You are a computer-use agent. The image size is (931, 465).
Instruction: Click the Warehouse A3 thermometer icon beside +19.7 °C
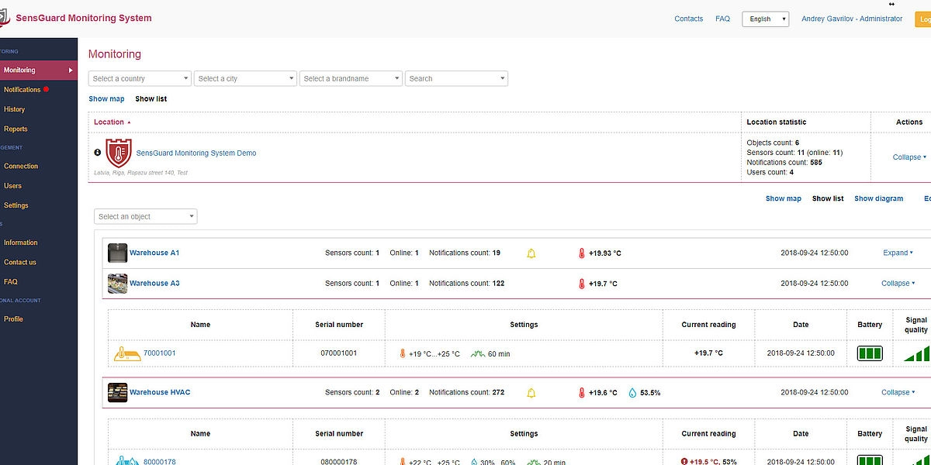pos(582,284)
